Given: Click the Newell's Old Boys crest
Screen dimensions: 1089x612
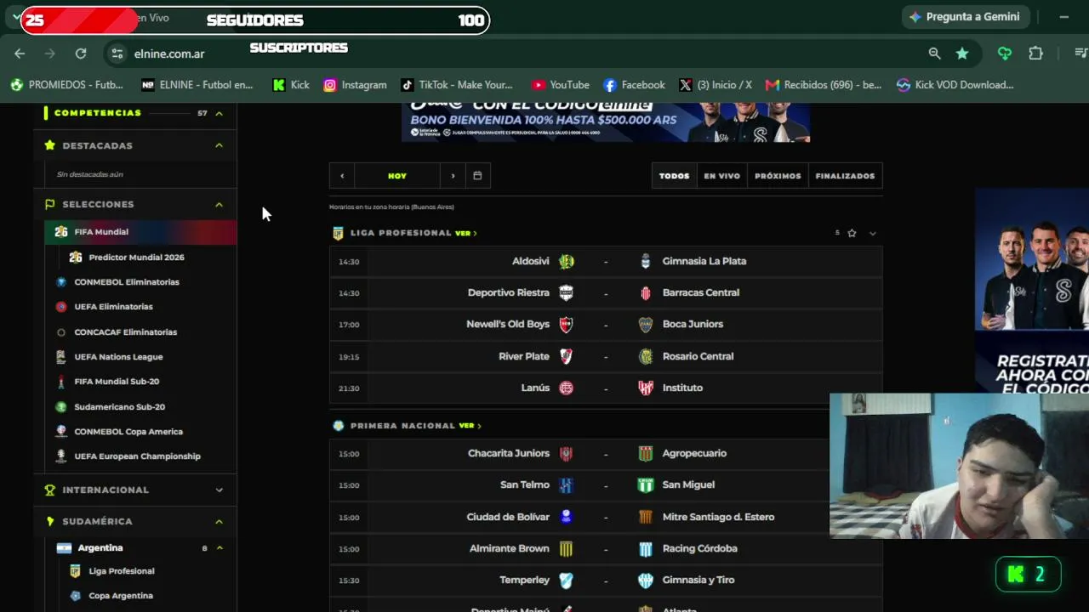Looking at the screenshot, I should [x=566, y=324].
